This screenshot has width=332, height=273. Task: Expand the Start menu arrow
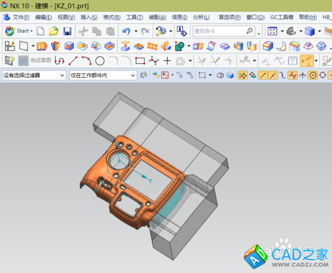31,31
